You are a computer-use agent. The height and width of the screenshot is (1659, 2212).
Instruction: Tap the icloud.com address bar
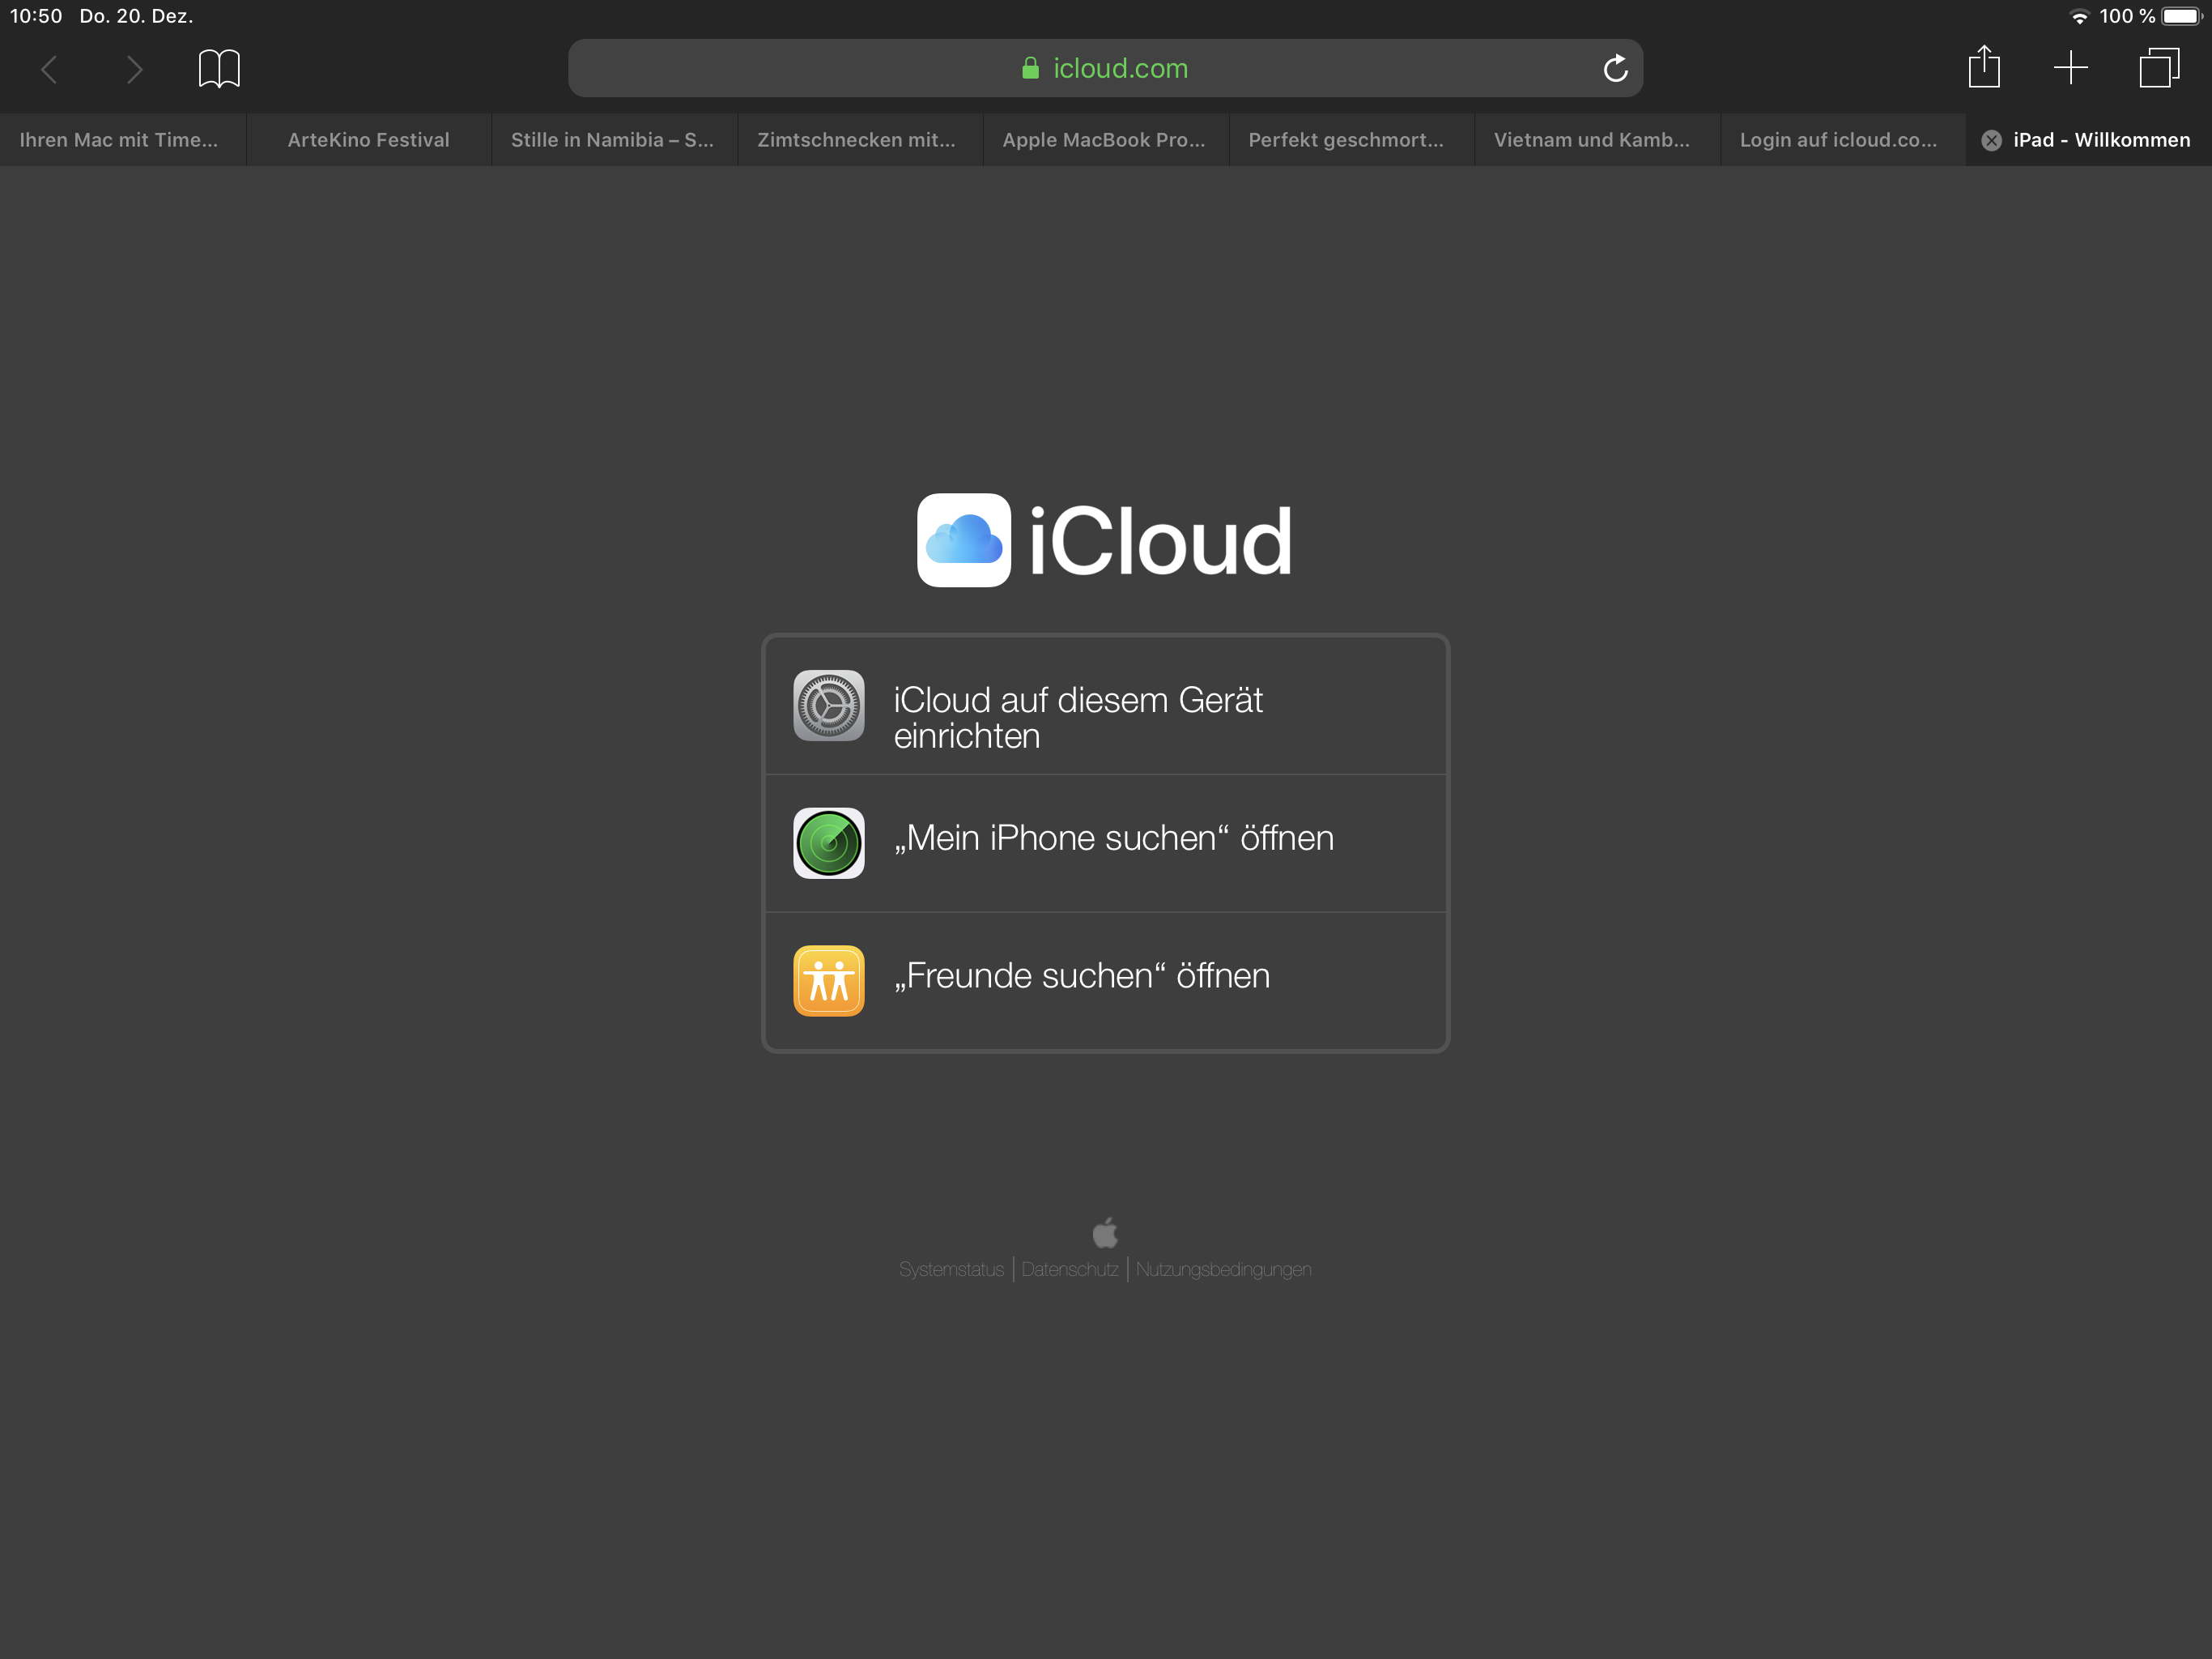pyautogui.click(x=1104, y=69)
